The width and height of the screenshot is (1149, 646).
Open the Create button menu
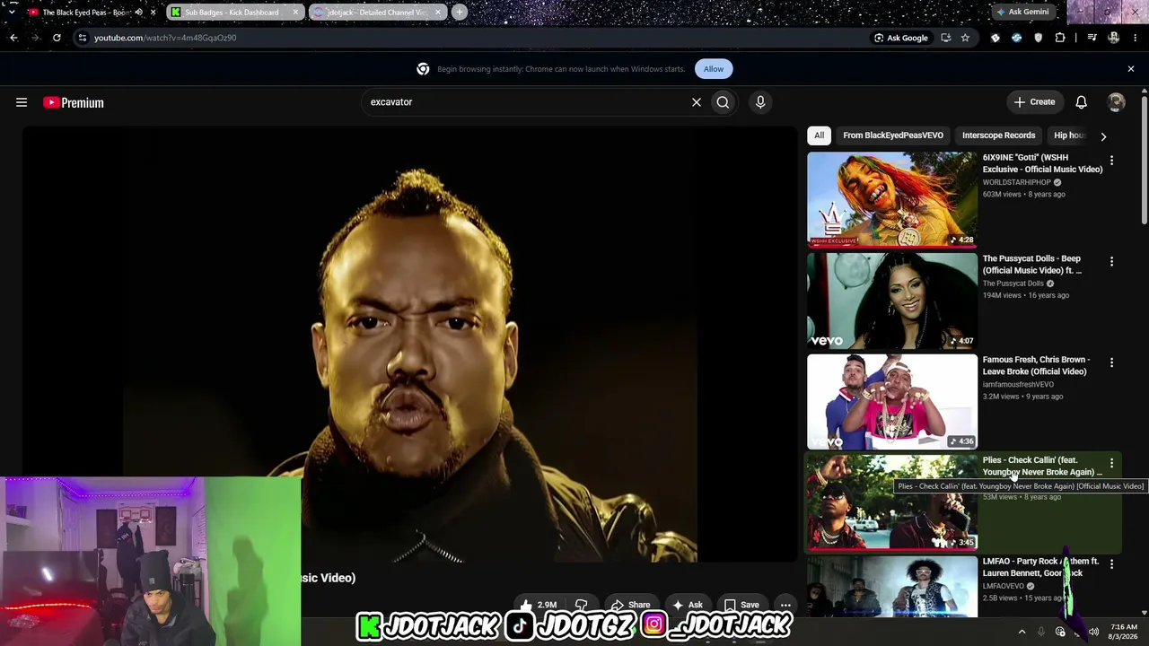click(1035, 102)
